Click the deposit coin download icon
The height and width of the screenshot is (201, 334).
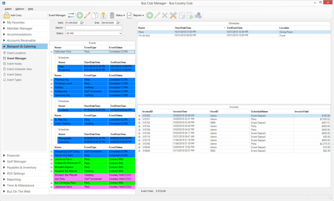pos(103,15)
